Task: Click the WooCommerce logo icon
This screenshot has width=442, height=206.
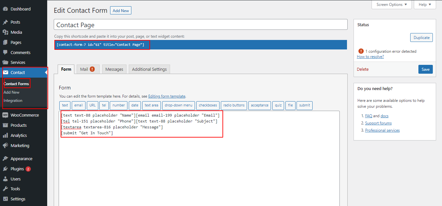Action: [x=5, y=115]
